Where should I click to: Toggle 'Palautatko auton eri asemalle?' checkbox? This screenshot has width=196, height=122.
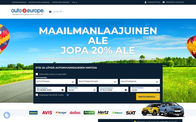click(x=37, y=74)
